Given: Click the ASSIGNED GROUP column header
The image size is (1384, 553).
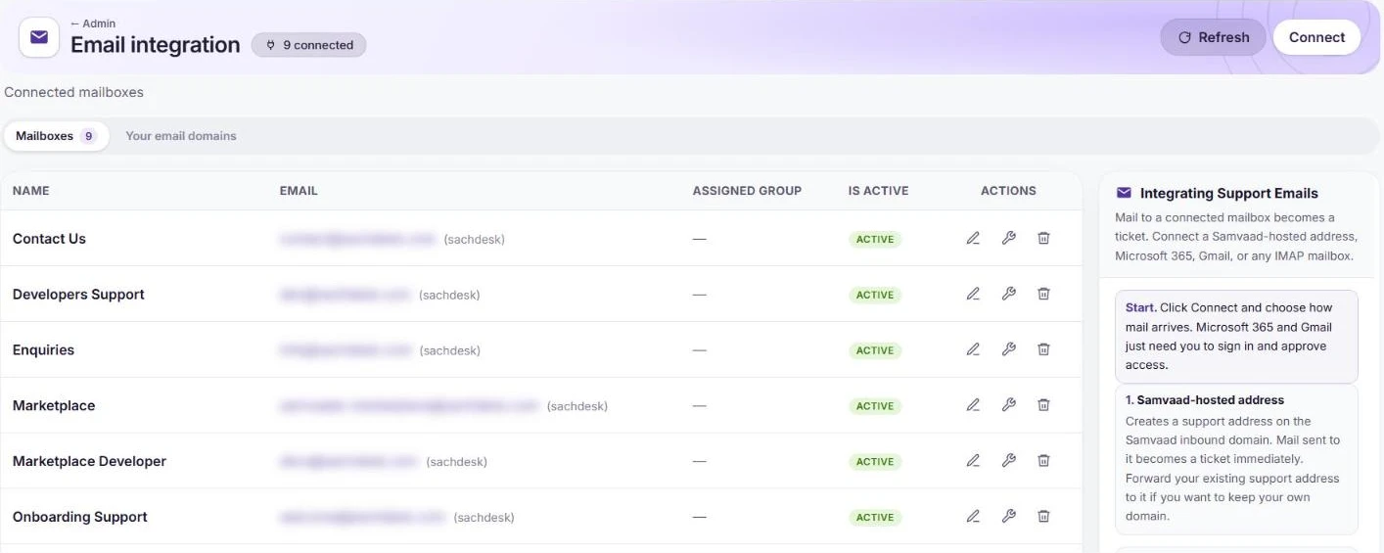Looking at the screenshot, I should pos(747,191).
